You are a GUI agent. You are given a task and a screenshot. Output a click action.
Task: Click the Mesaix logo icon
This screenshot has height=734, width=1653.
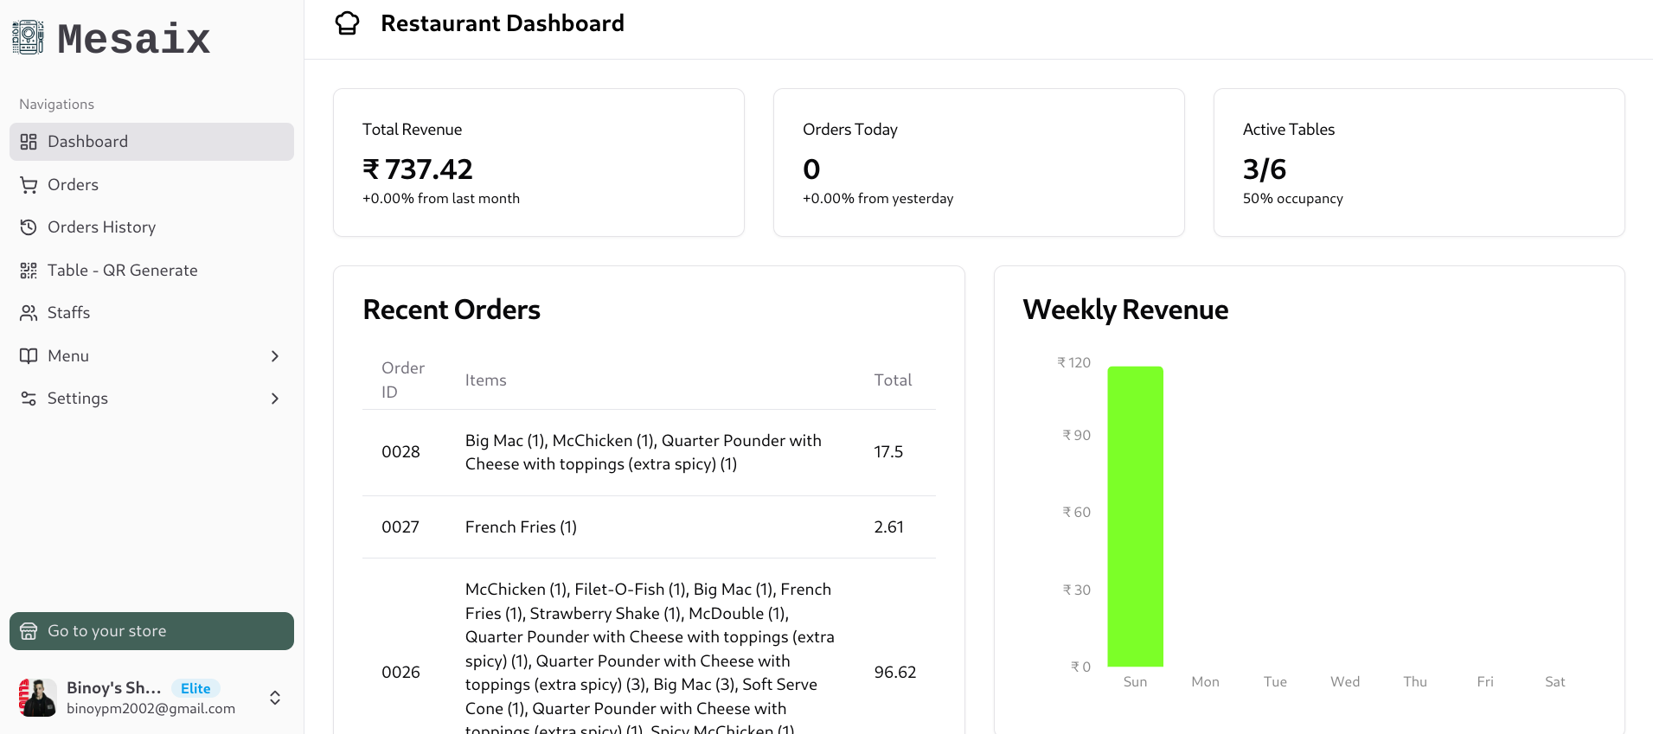tap(28, 37)
